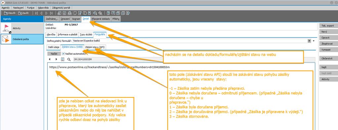The width and height of the screenshot is (338, 130).
Task: Click the browser forward arrow below Načíst
Action: coord(56,59)
